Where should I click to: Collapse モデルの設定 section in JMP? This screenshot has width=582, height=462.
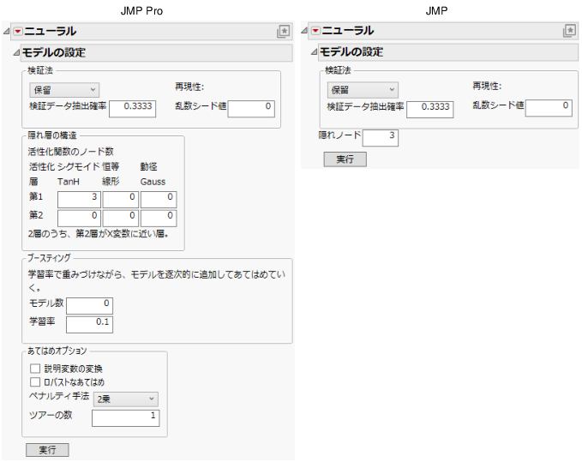pyautogui.click(x=314, y=52)
